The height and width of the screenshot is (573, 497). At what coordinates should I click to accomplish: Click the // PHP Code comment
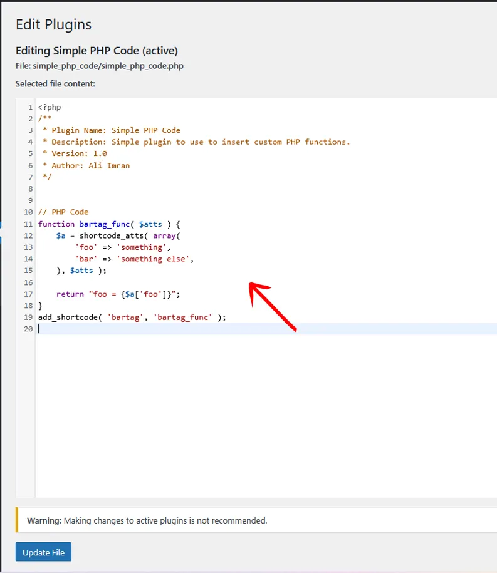[63, 212]
